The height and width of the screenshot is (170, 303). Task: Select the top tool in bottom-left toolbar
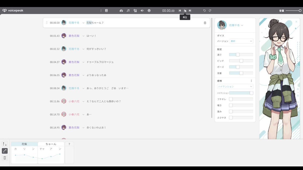[5, 144]
